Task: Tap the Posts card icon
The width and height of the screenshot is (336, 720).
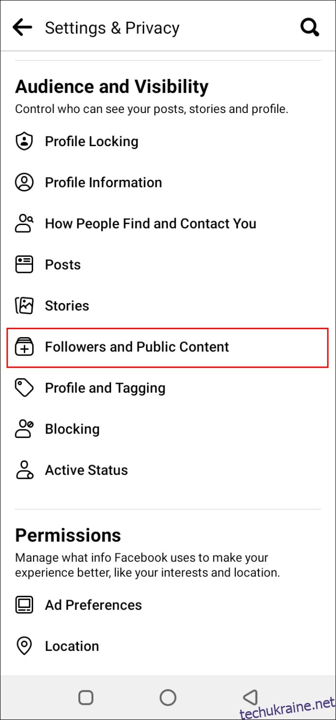Action: (24, 265)
